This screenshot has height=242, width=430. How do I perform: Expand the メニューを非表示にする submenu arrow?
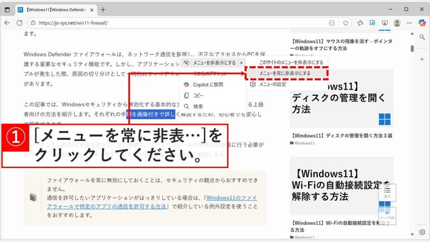pos(241,62)
